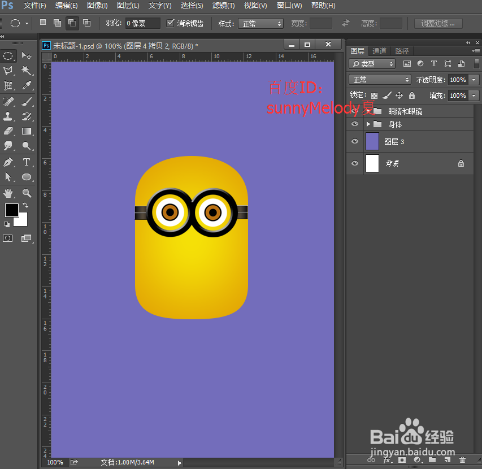
Task: Reset default foreground background colors
Action: (x=7, y=224)
